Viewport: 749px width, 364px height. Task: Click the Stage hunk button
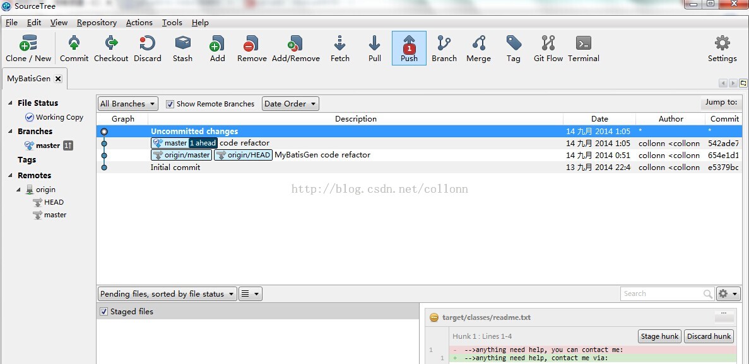659,336
